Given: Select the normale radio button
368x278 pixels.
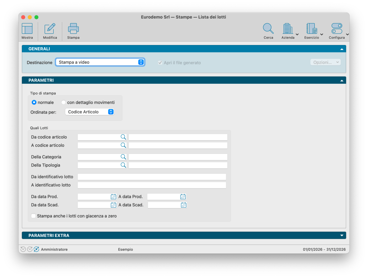Looking at the screenshot, I should coord(34,102).
